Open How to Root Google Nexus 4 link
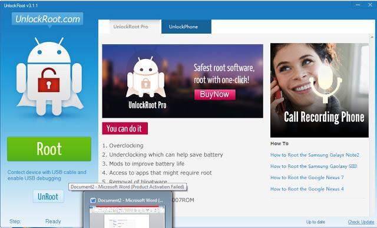The image size is (377, 228). [307, 189]
